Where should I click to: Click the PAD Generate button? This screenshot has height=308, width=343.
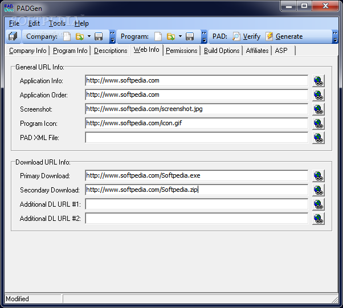point(284,36)
